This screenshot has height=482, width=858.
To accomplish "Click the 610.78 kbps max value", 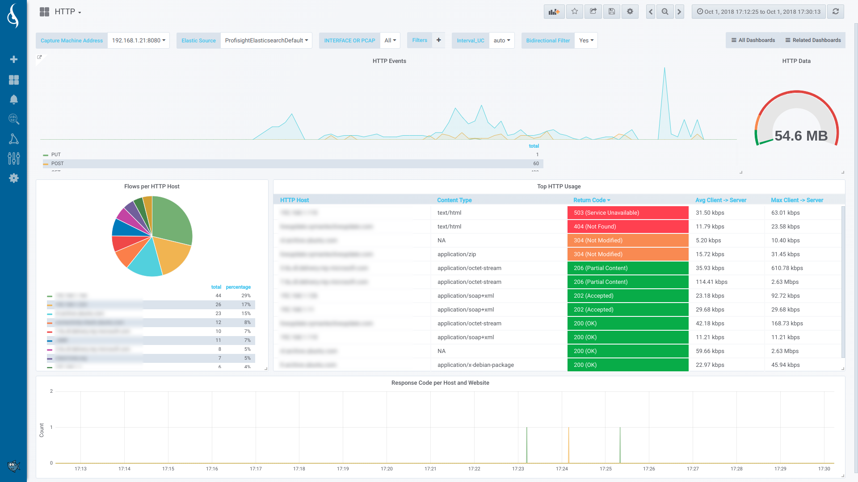I will pyautogui.click(x=787, y=268).
